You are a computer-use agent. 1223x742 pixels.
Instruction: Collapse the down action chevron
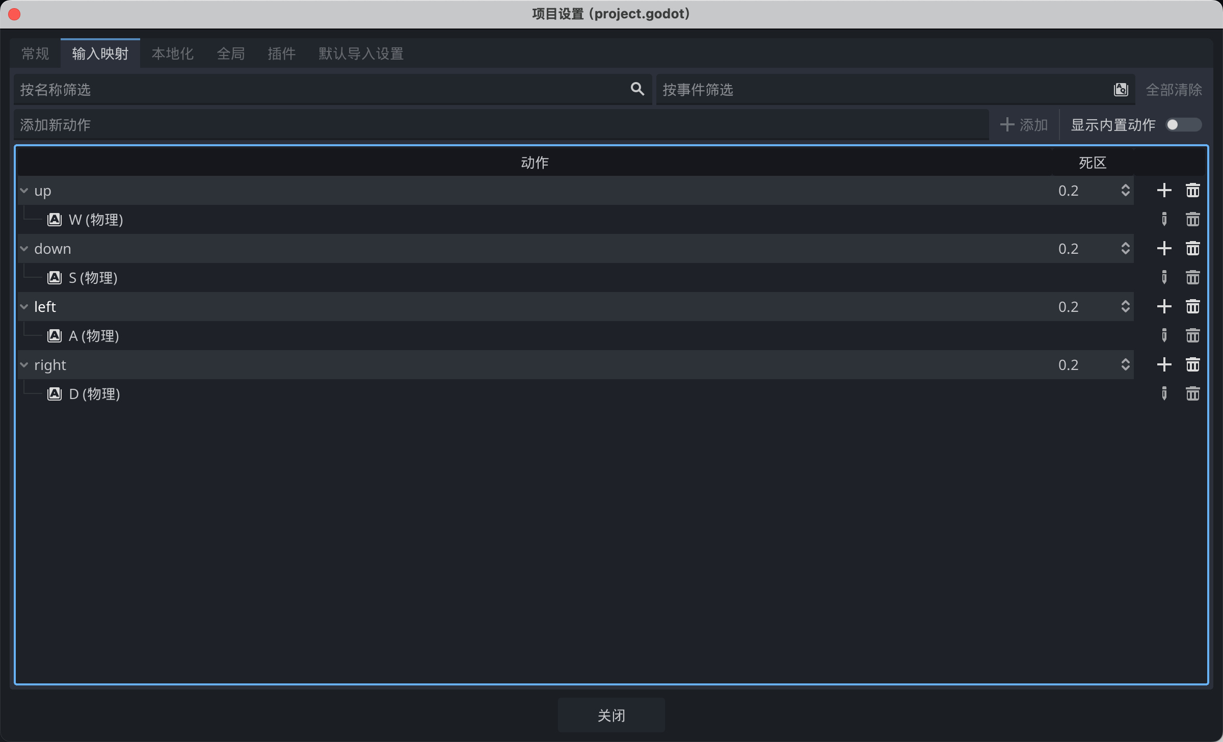coord(24,249)
